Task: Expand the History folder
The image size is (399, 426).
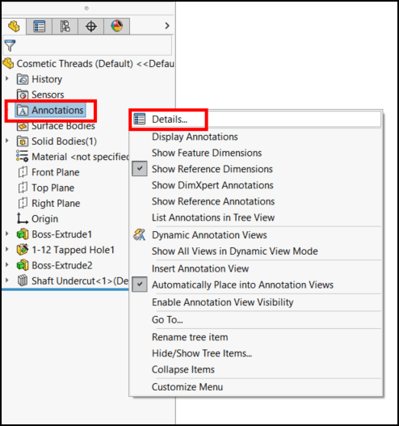Action: 7,78
